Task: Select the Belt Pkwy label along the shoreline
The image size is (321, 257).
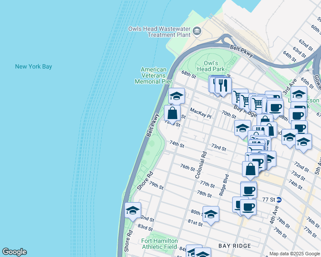Action: coord(153,125)
